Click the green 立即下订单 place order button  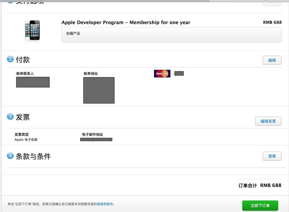tap(260, 205)
